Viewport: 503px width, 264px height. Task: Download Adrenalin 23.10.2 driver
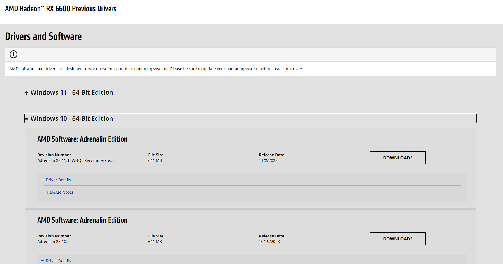pyautogui.click(x=398, y=239)
